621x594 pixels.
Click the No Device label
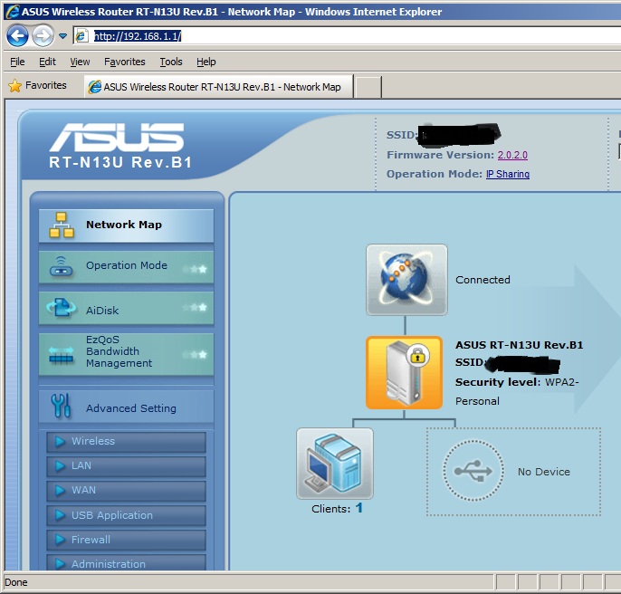pyautogui.click(x=544, y=472)
